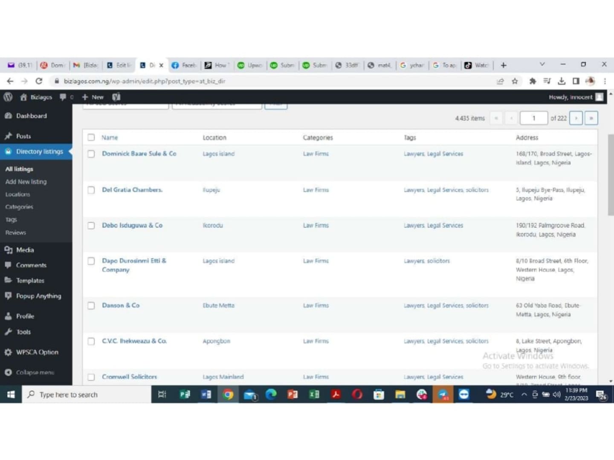Open Microsoft Store from taskbar
The width and height of the screenshot is (614, 460).
(x=379, y=394)
